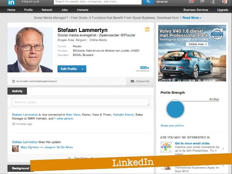Click the Activity tab header
This screenshot has height=174, width=232.
click(x=17, y=91)
